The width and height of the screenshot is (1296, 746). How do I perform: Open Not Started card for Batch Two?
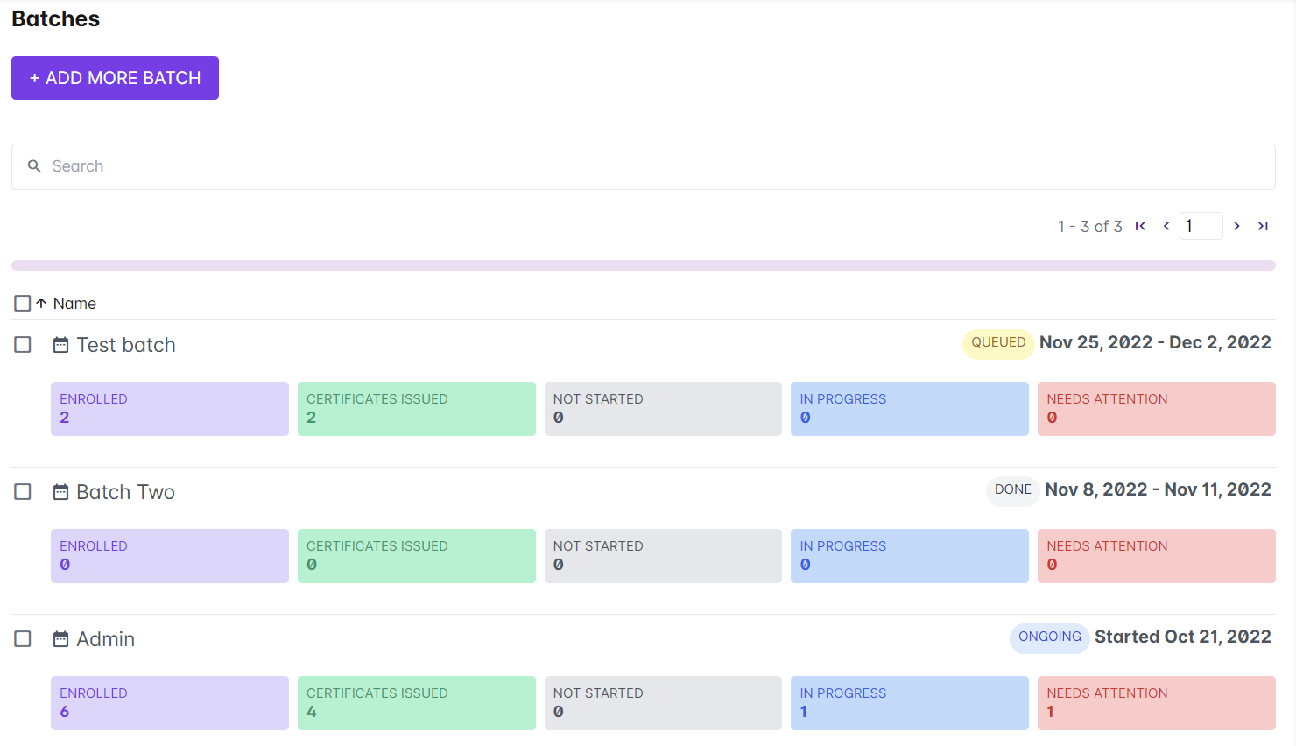(663, 556)
